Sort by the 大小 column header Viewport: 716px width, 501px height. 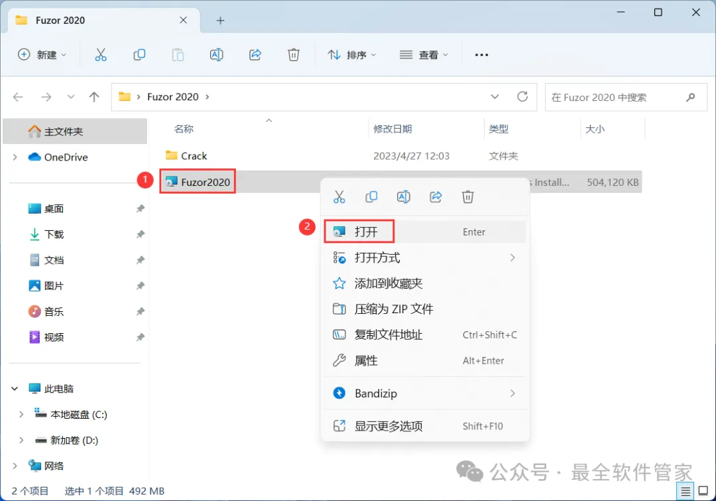click(x=595, y=129)
